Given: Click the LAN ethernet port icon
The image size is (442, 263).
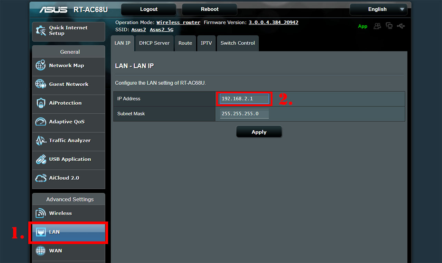Looking at the screenshot, I should coord(41,232).
